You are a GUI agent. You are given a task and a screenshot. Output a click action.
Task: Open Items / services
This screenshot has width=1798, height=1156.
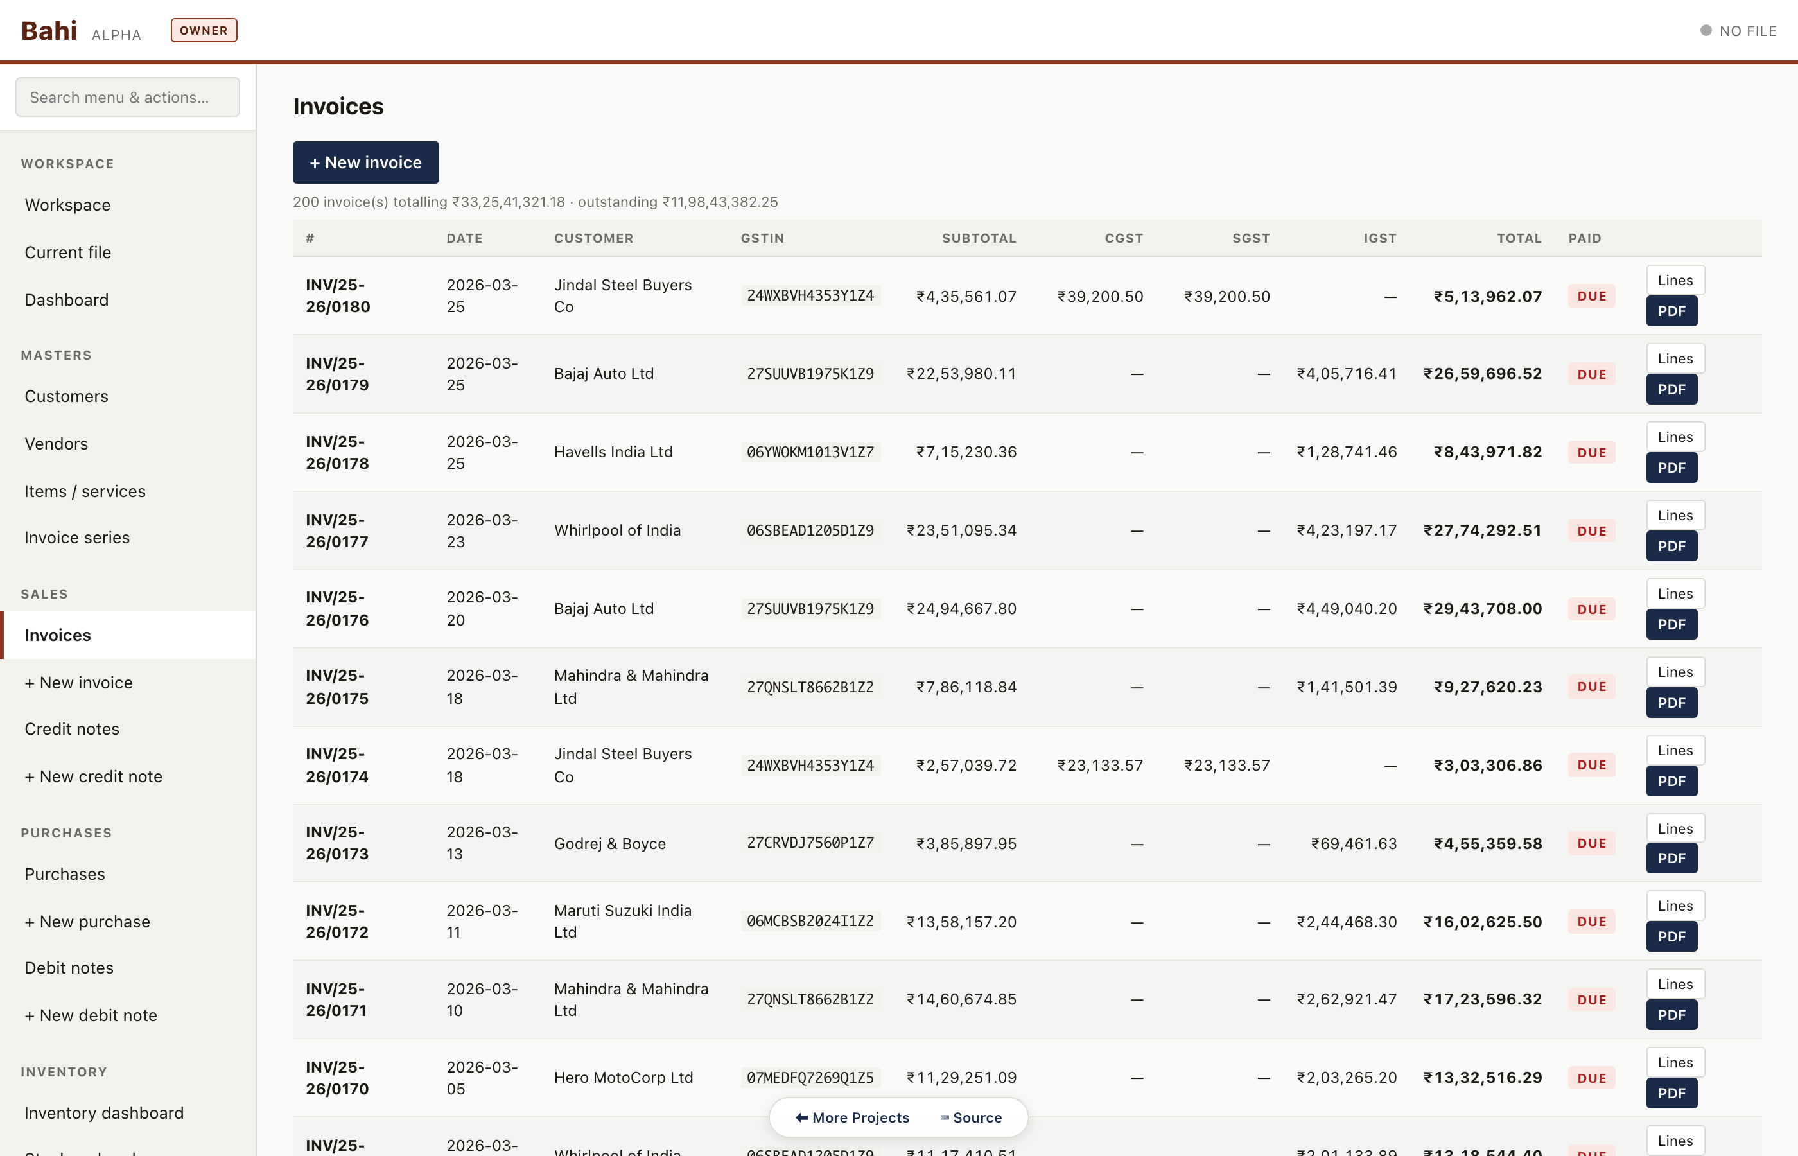point(85,491)
